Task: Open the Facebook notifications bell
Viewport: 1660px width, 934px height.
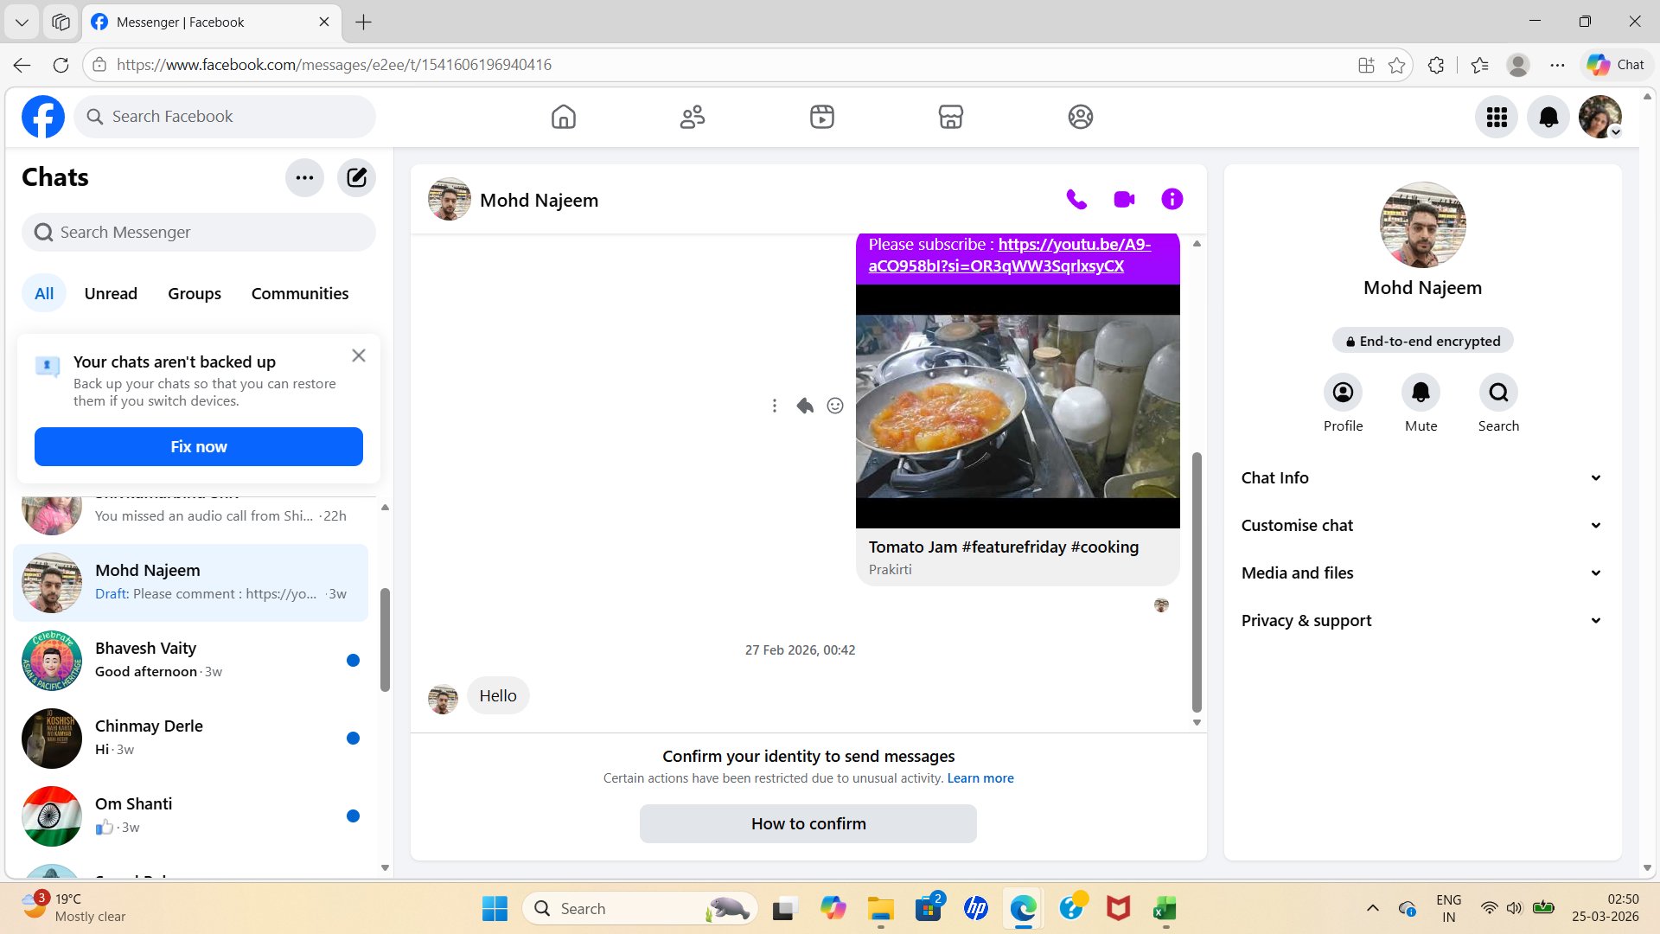Action: 1548,117
